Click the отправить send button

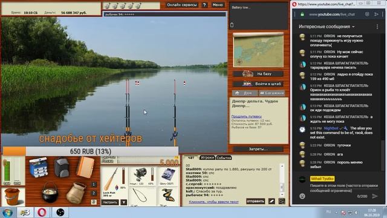[255, 201]
